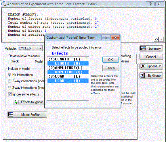The width and height of the screenshot is (166, 142).
Task: Click the Model Profiler button
Action: [x=27, y=114]
